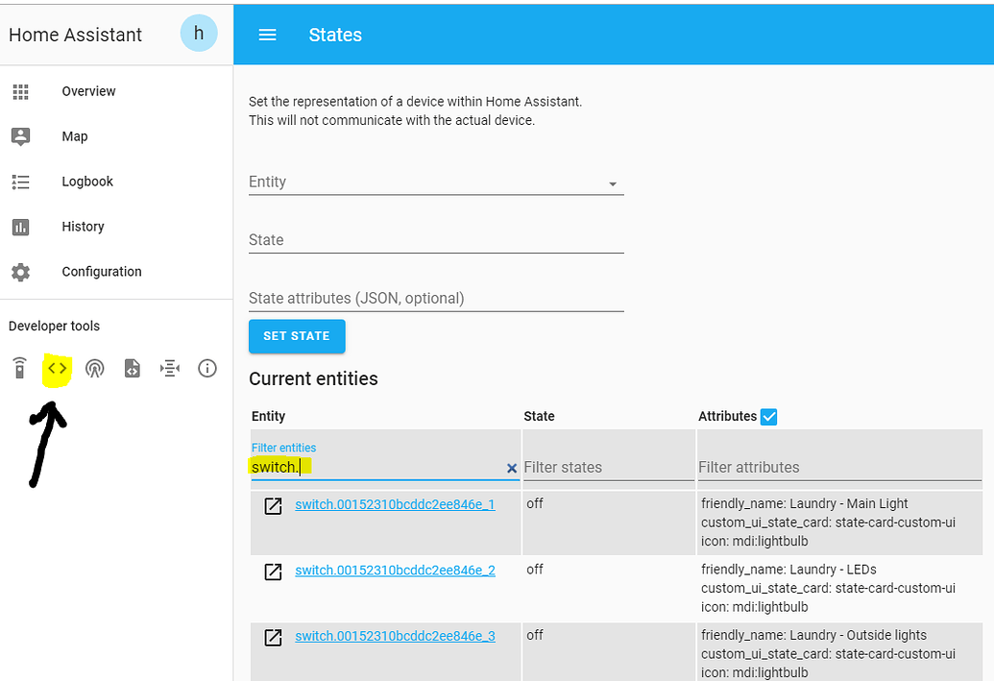This screenshot has width=994, height=681.
Task: Open the Services developer tool (remote icon)
Action: (19, 368)
